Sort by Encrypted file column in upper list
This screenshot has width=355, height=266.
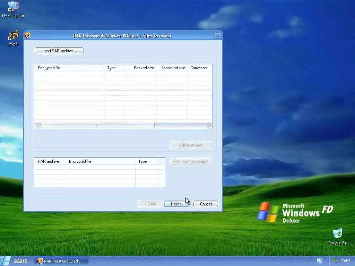(x=69, y=68)
